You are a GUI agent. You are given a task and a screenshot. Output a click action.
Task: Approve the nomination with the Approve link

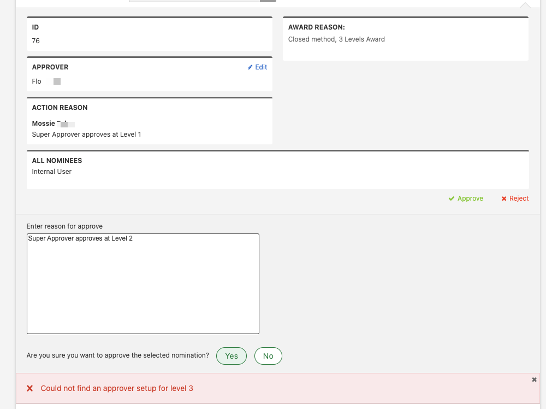point(466,198)
